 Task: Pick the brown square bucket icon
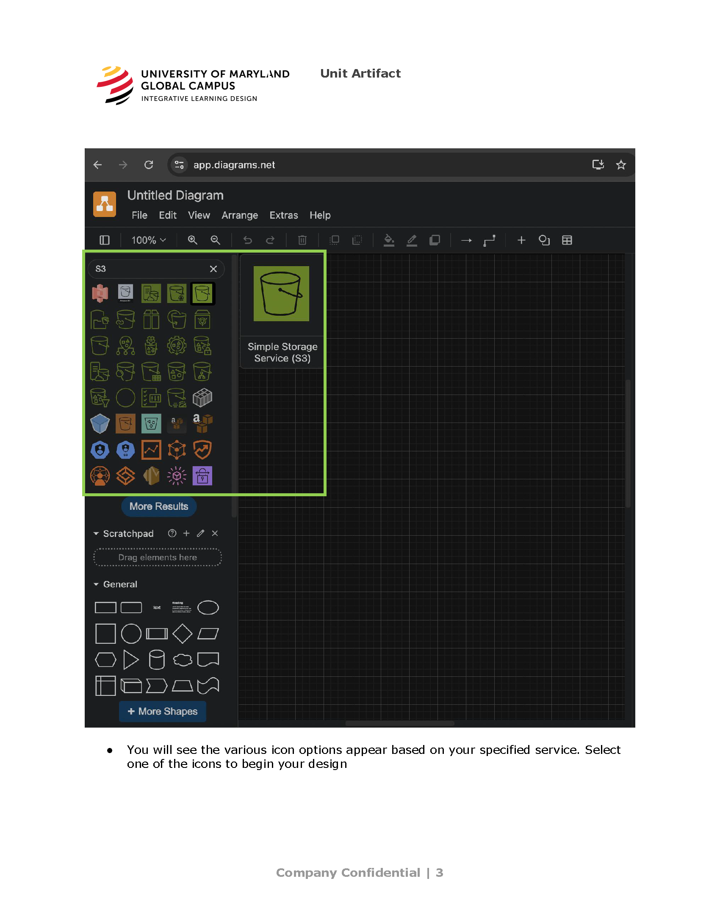(125, 424)
